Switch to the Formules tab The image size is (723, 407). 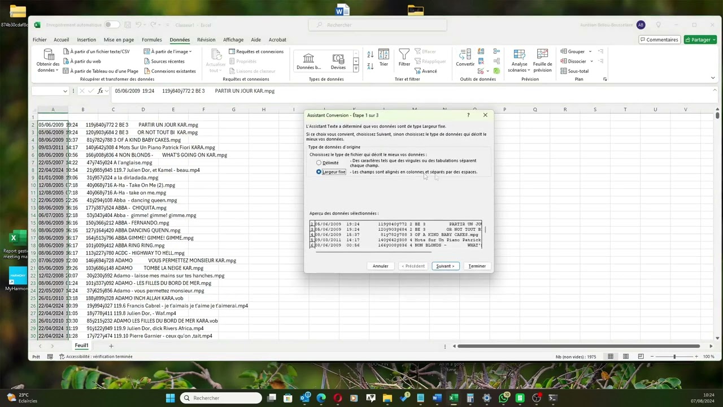pyautogui.click(x=151, y=40)
